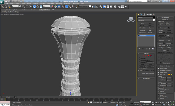Switch to Graphite Modeling Tools tab
The width and height of the screenshot is (175, 106).
point(10,10)
